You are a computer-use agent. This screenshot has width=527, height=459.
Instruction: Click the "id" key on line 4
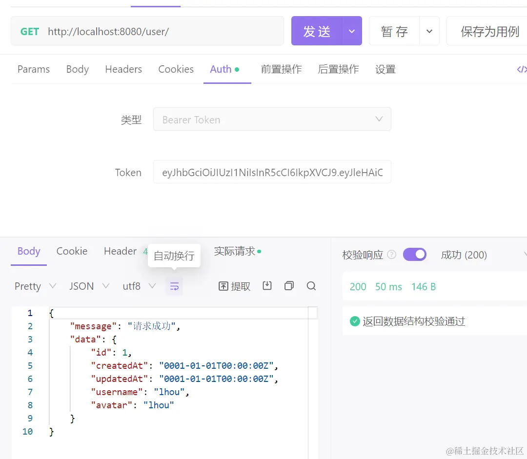click(x=101, y=352)
